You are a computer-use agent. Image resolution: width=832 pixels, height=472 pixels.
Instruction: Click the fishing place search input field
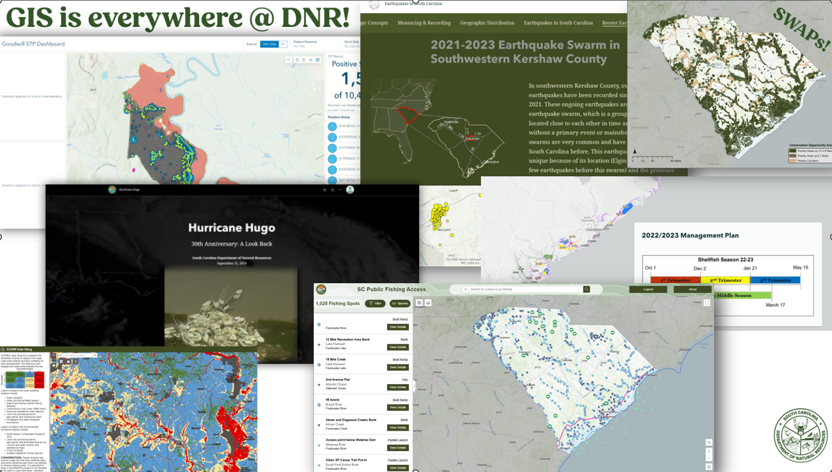(518, 288)
